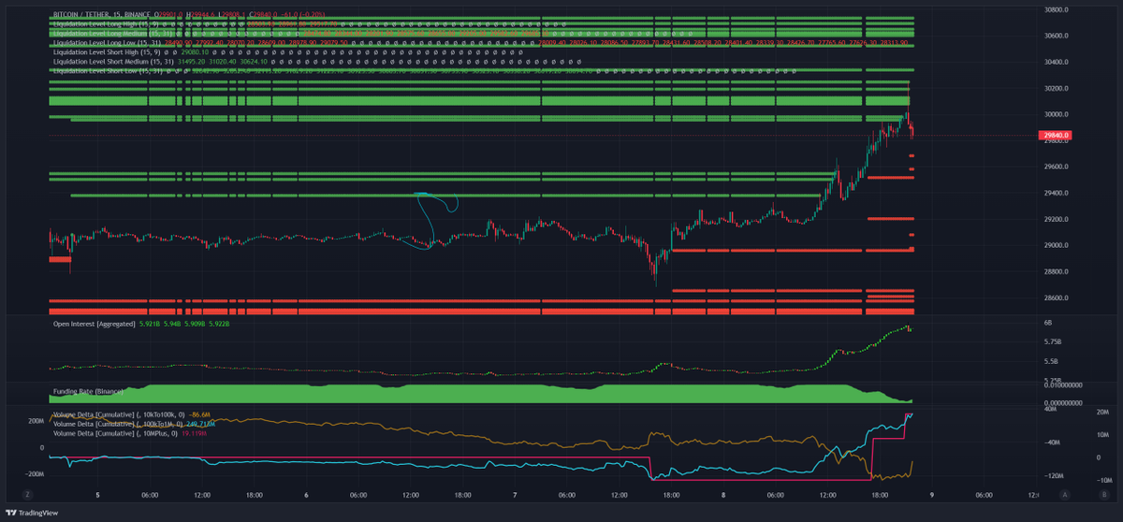
Task: Select Volume Delta 10kTo100k indicator legend
Action: (119, 413)
